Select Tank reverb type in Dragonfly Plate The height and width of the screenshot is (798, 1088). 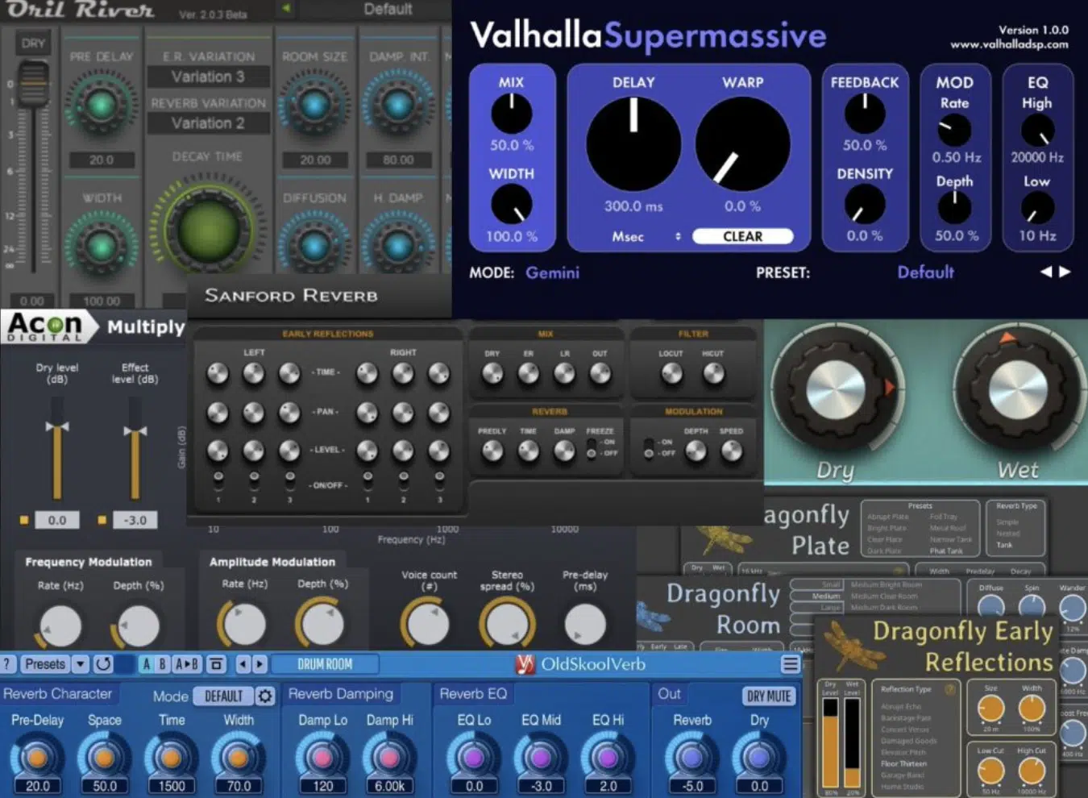1003,545
